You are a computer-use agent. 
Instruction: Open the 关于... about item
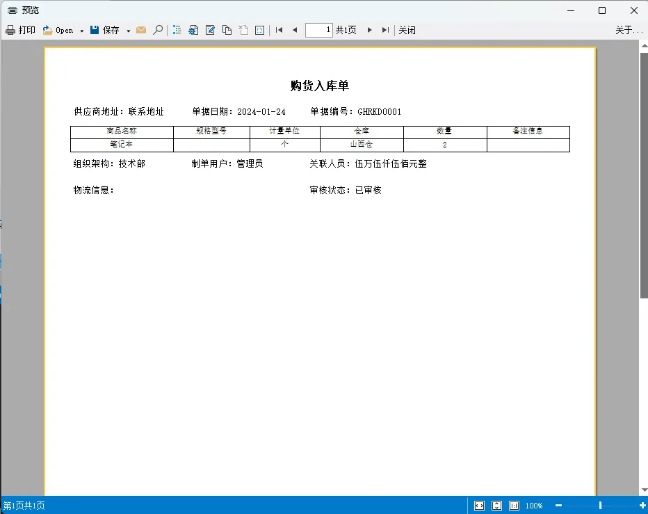pyautogui.click(x=629, y=30)
